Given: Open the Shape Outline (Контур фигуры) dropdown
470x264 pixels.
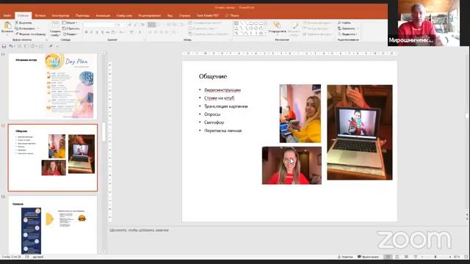Looking at the screenshot, I should coord(317,29).
